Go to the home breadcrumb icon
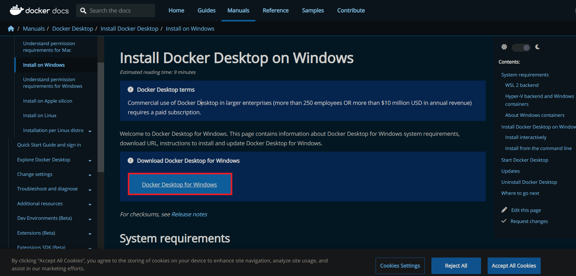 (11, 29)
